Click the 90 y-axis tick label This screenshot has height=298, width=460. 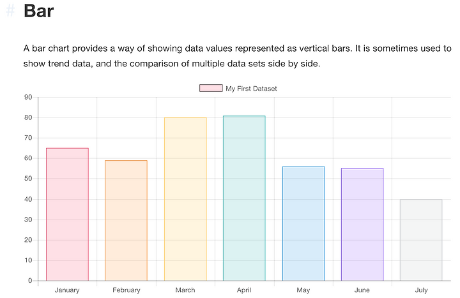click(x=27, y=97)
